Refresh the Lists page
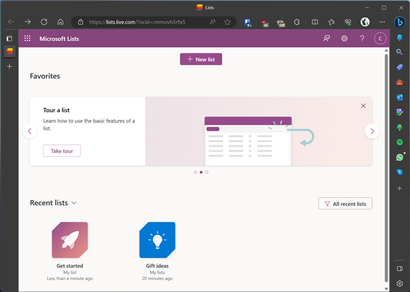Image resolution: width=410 pixels, height=292 pixels. point(44,22)
